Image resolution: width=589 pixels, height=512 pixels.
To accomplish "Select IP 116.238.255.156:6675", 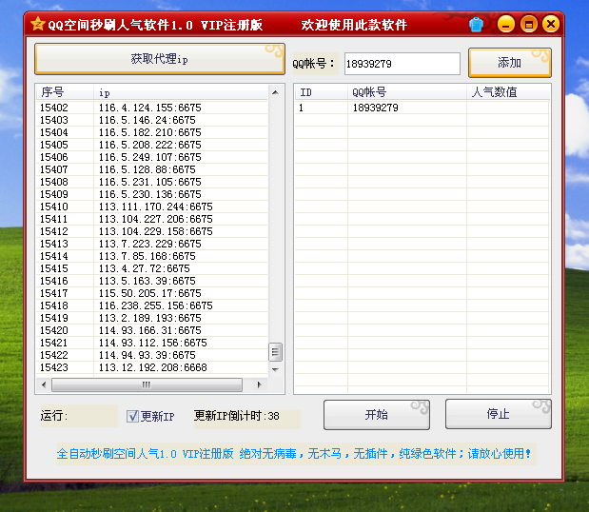I will [151, 306].
